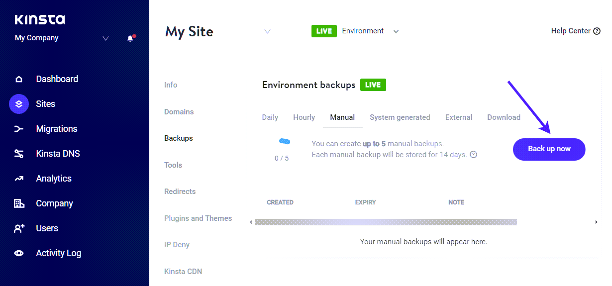Click the storage info question mark icon
Image resolution: width=612 pixels, height=286 pixels.
[x=474, y=155]
